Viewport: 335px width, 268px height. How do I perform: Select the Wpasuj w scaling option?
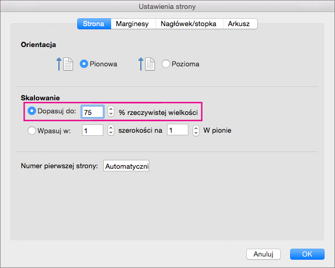click(x=32, y=131)
